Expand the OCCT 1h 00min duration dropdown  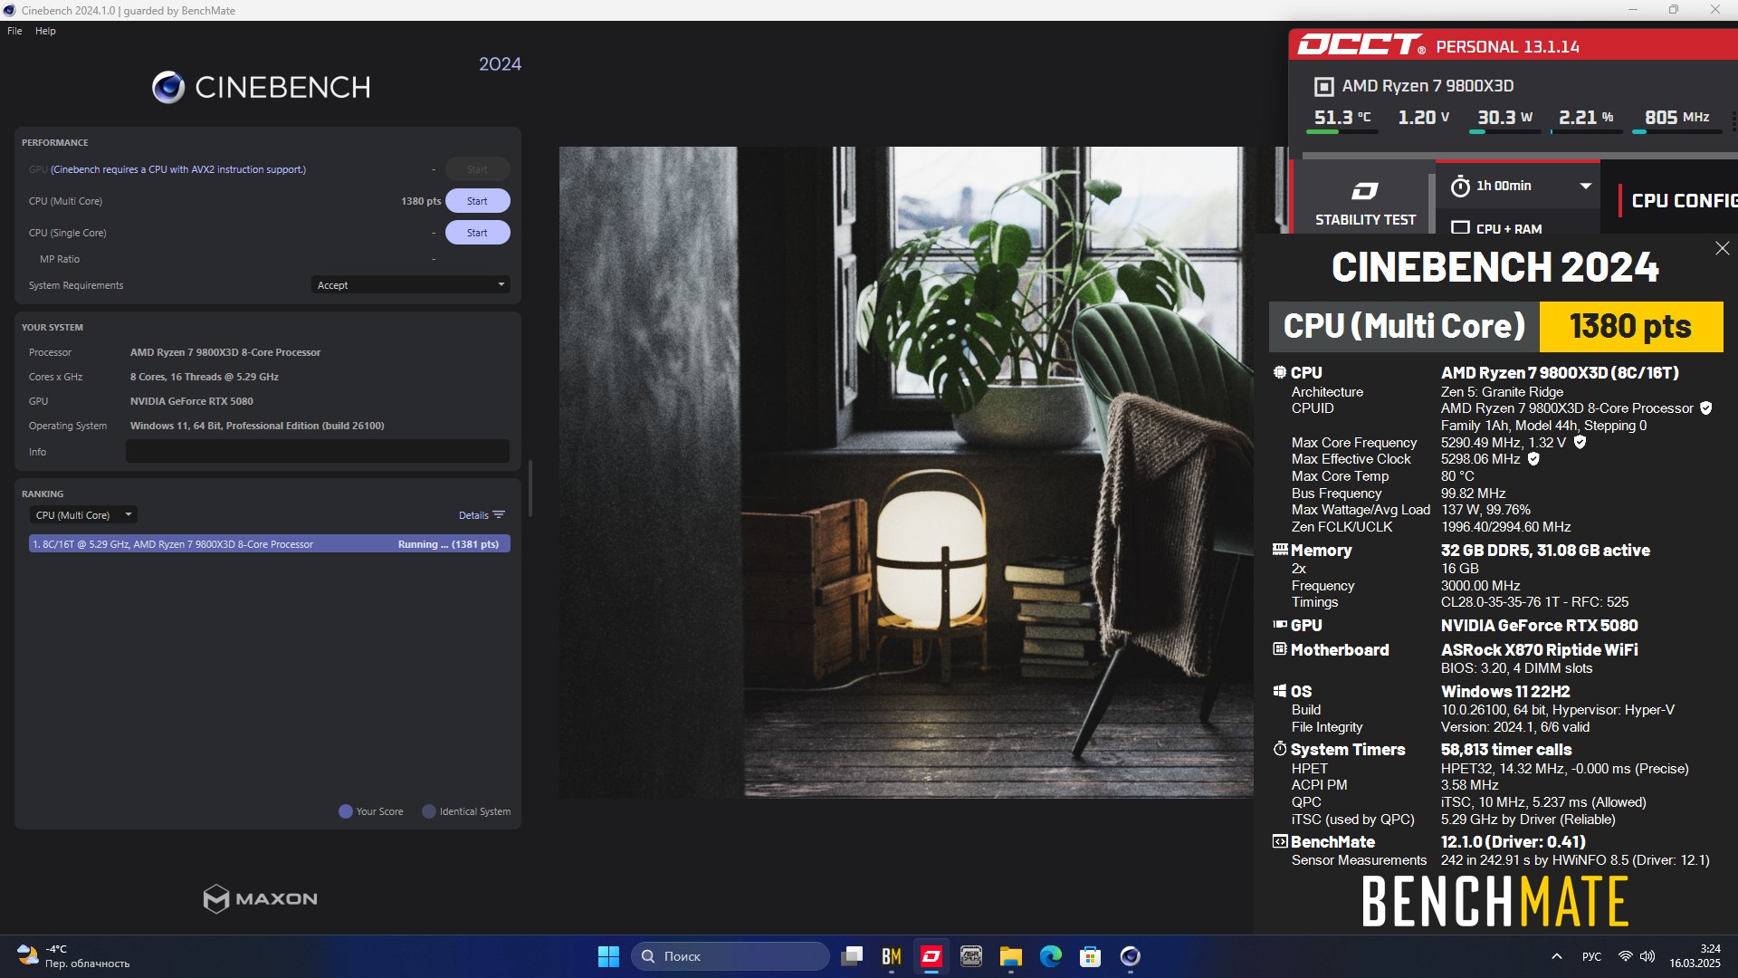(x=1585, y=186)
